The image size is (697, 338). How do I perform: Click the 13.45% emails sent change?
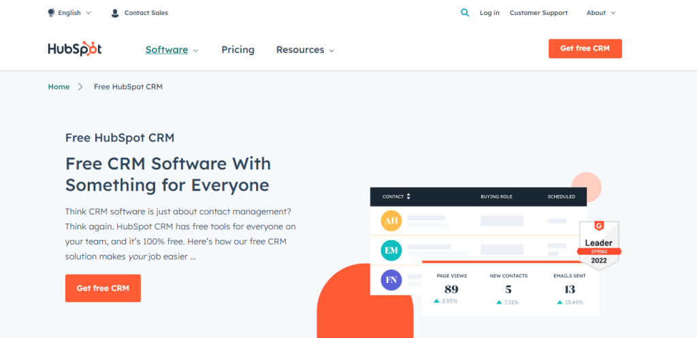pyautogui.click(x=570, y=303)
